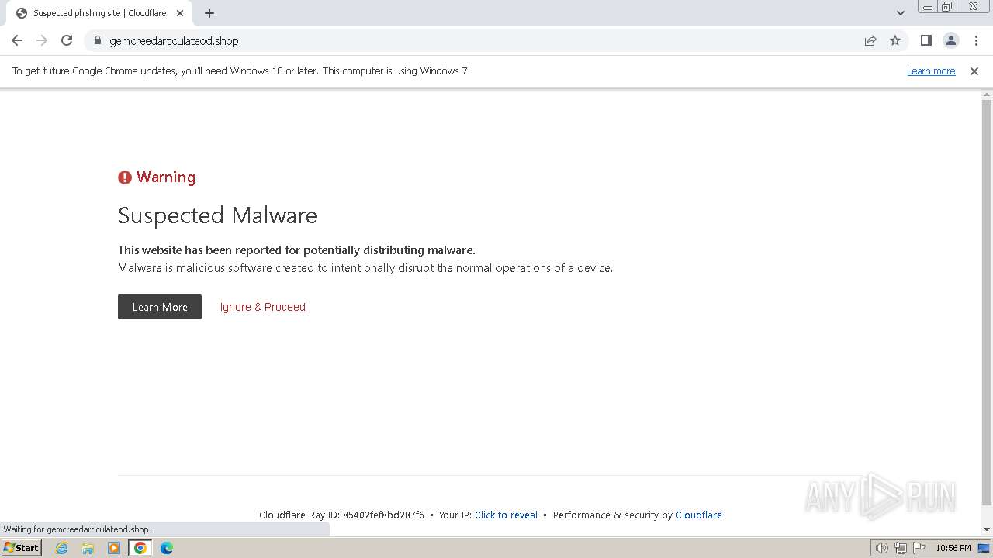Reload the current page

(x=67, y=40)
